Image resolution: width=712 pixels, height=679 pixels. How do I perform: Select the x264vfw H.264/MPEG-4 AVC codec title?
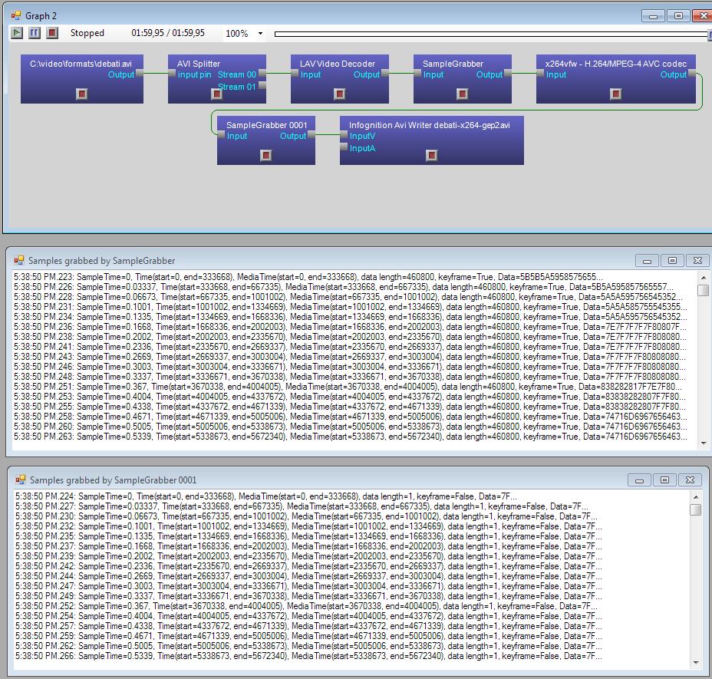click(x=616, y=64)
